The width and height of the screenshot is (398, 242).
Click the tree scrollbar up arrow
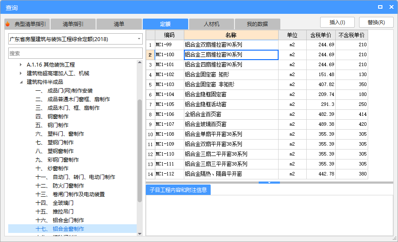click(x=140, y=62)
